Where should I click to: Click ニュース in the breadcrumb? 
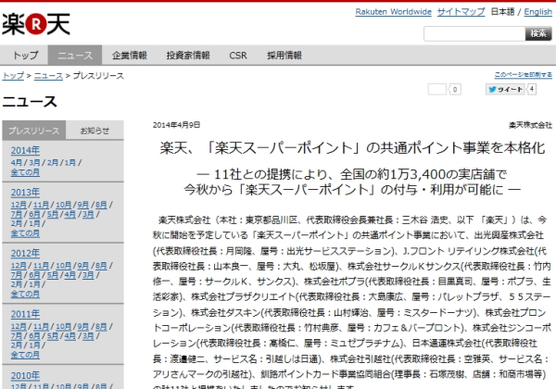[x=48, y=75]
